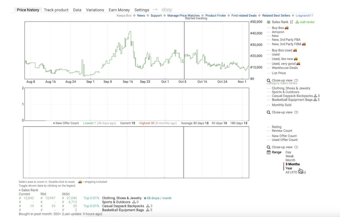Viewport: 340px width, 217px height.
Task: Click magnifier icon above the Rating legend
Action: coord(269,113)
